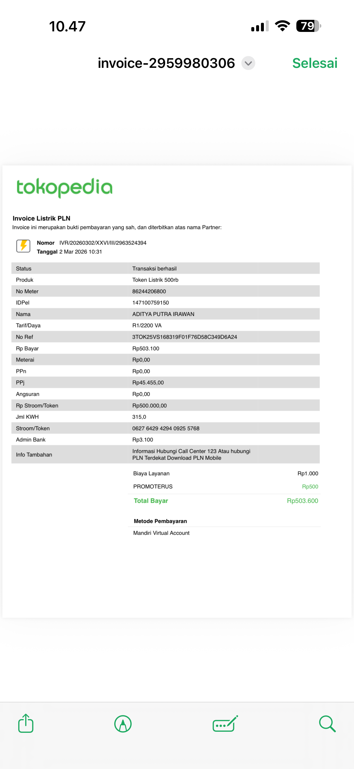Open the Markup pen tool

click(123, 724)
